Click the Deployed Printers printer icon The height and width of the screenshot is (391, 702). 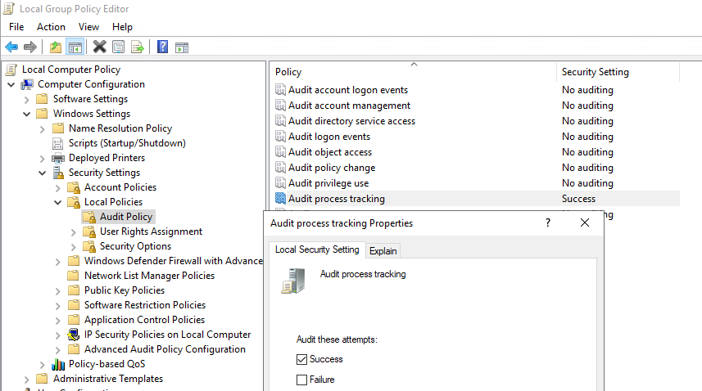(x=58, y=158)
